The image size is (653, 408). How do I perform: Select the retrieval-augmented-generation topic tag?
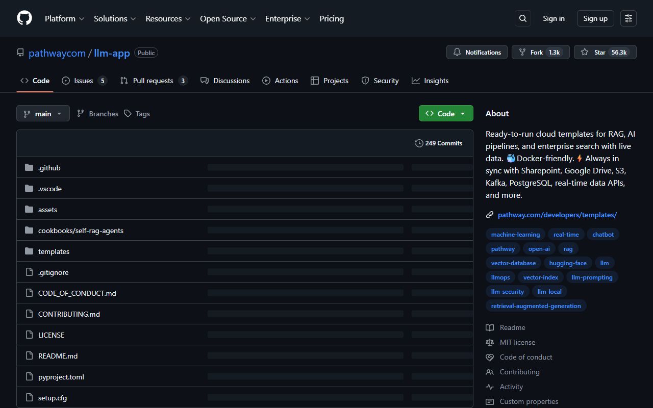coord(536,306)
